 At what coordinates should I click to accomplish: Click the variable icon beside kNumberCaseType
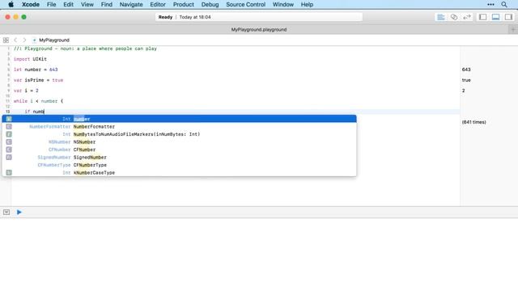(9, 172)
